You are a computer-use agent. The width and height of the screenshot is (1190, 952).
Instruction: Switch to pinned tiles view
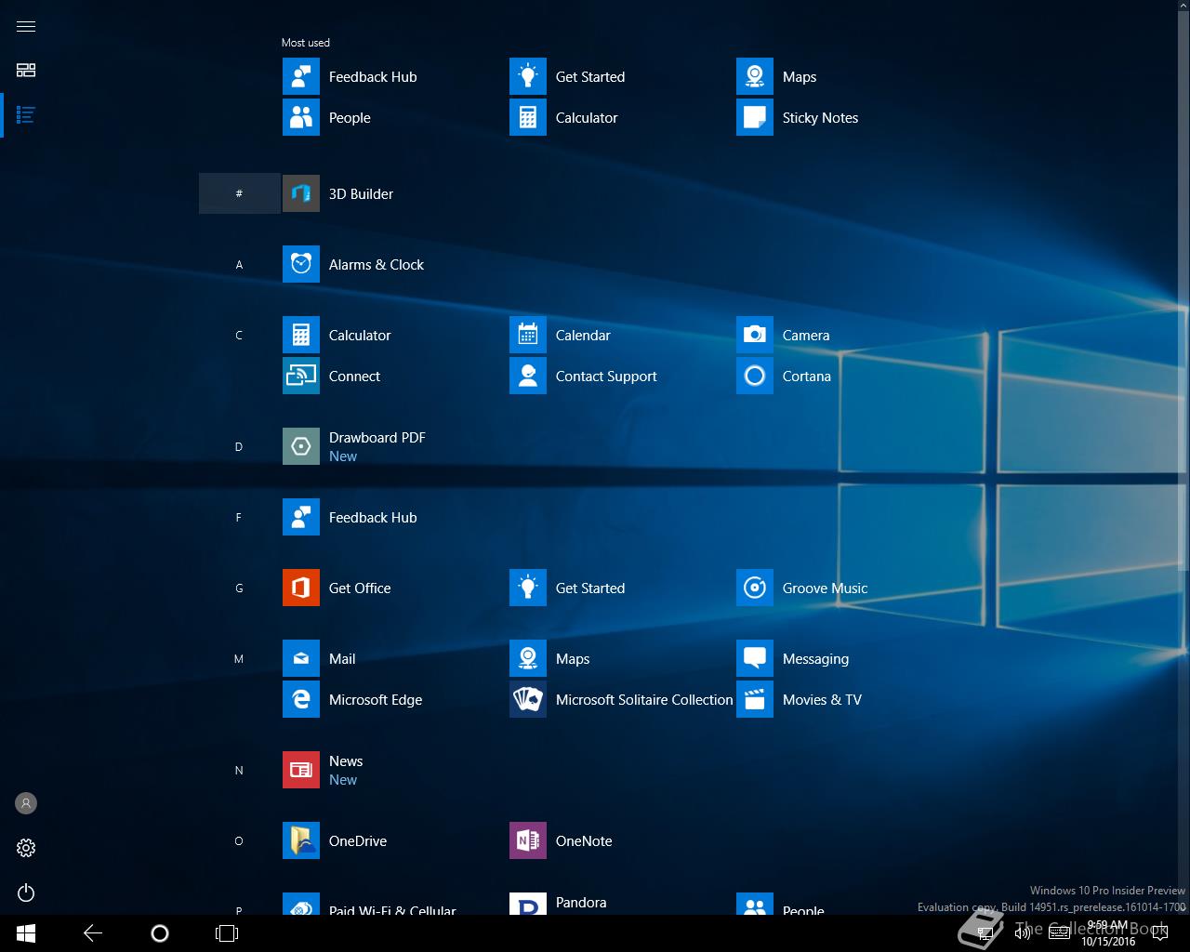tap(26, 71)
